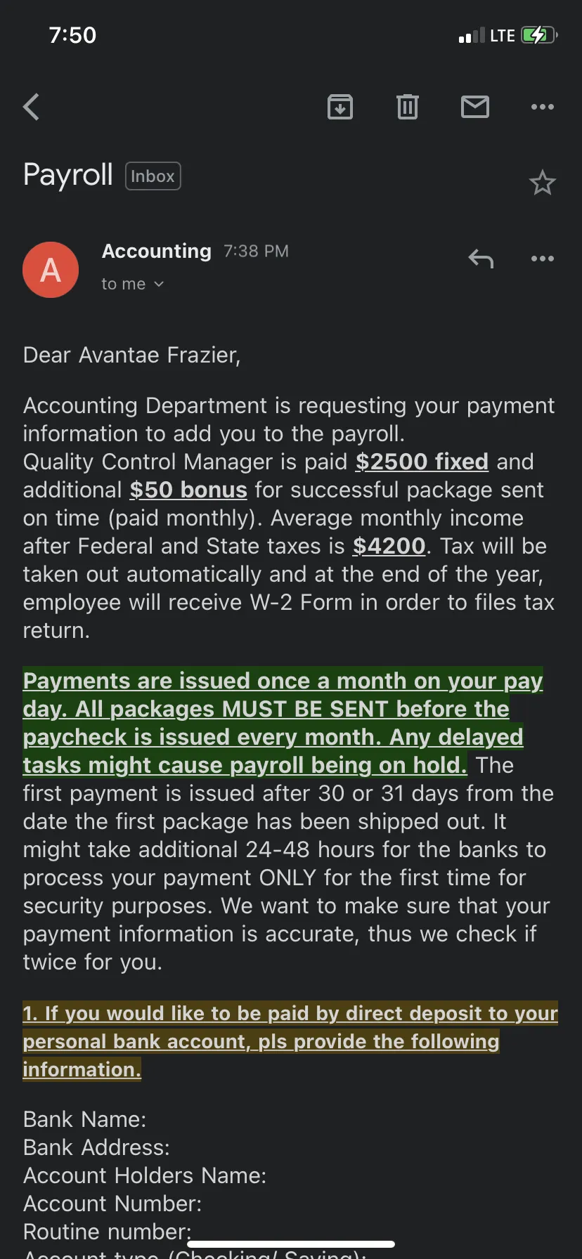Image resolution: width=582 pixels, height=1259 pixels.
Task: Archive this Payroll email
Action: click(x=340, y=107)
